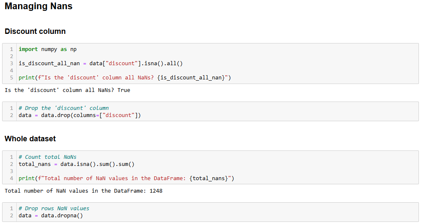The height and width of the screenshot is (224, 421).
Task: Click line number 5 in the numpy import cell
Action: click(x=12, y=78)
